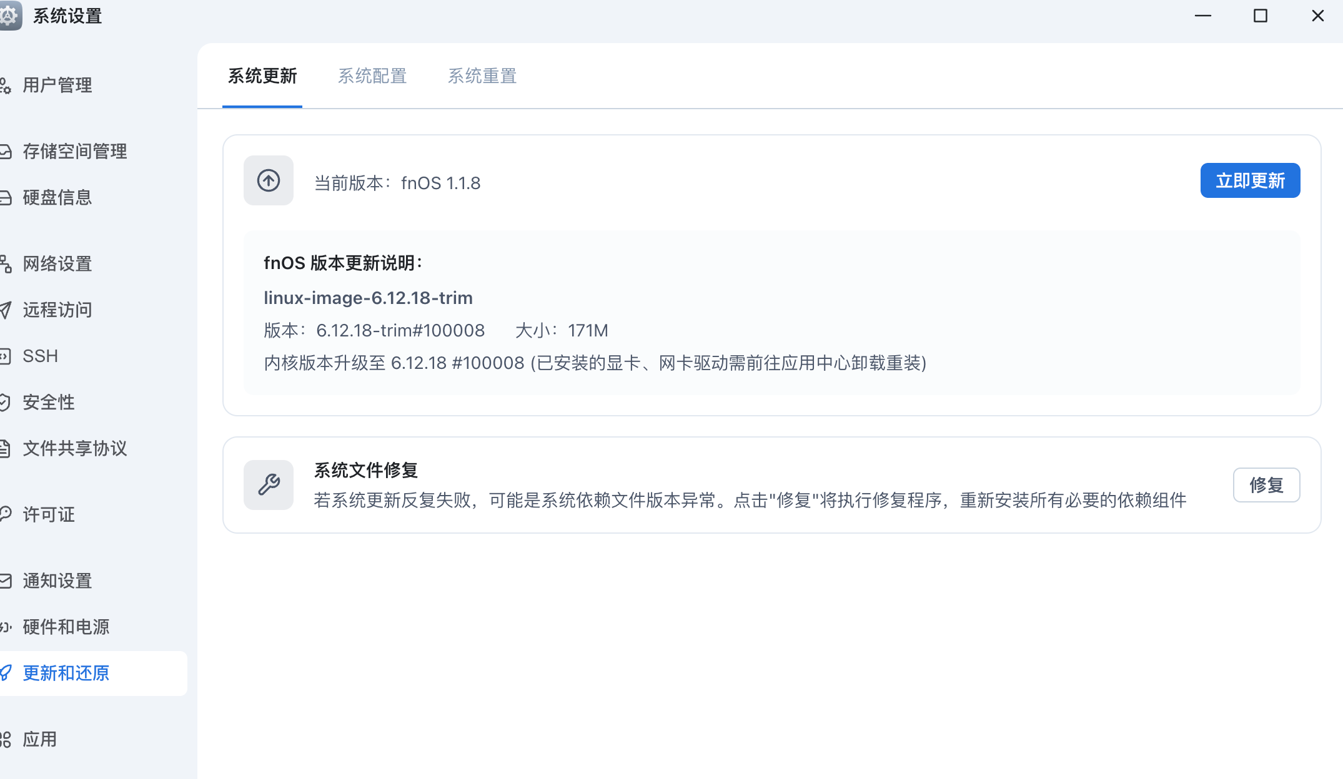Screen dimensions: 1343x779
Task: Go to 通知设置 section
Action: [x=57, y=581]
